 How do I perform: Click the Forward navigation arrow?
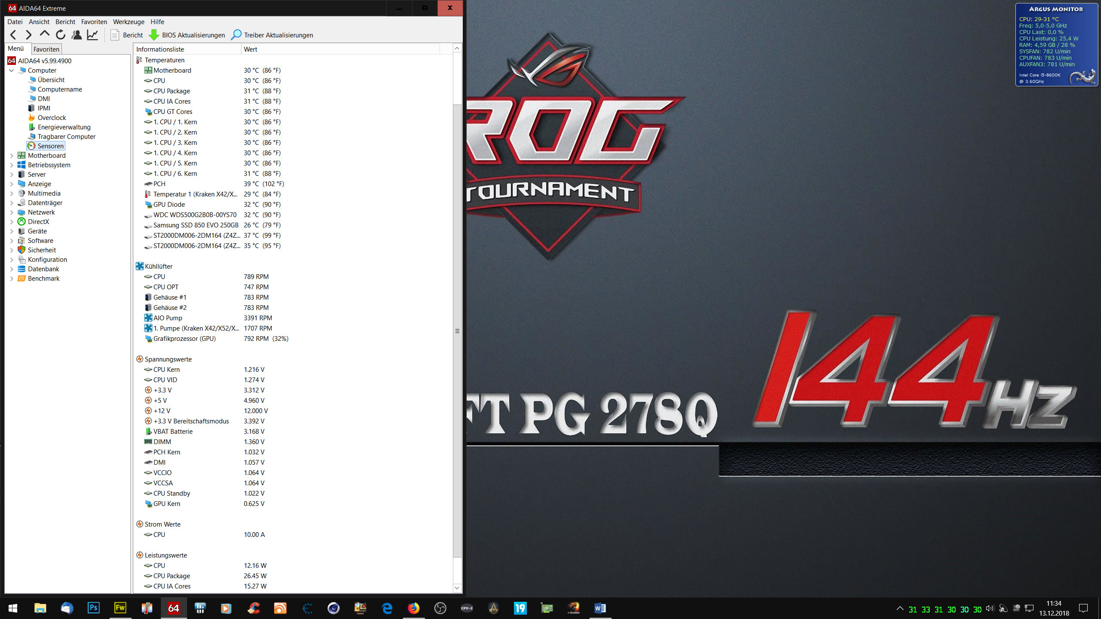pyautogui.click(x=29, y=35)
